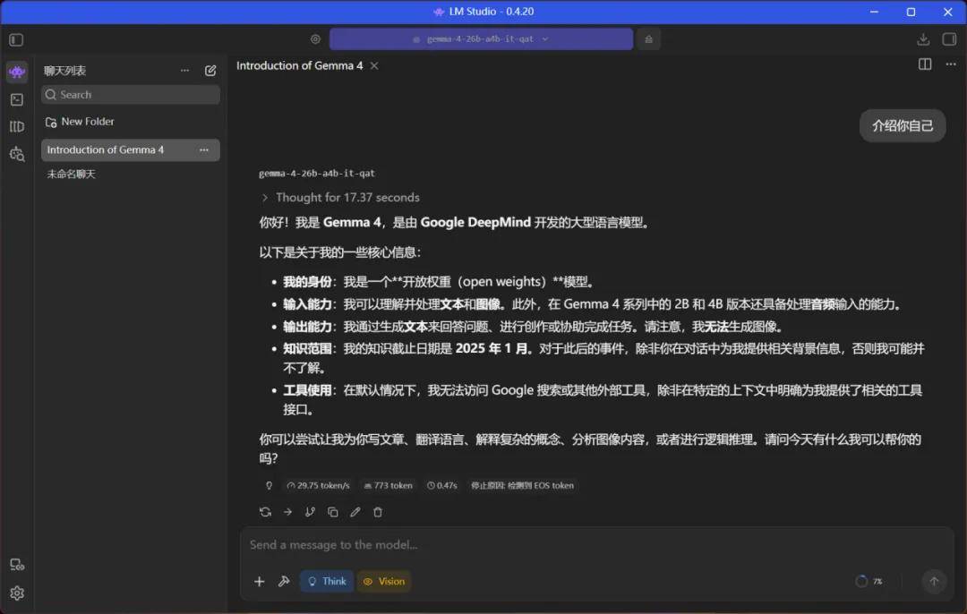
Task: Create a new chat with pencil icon
Action: (x=210, y=71)
